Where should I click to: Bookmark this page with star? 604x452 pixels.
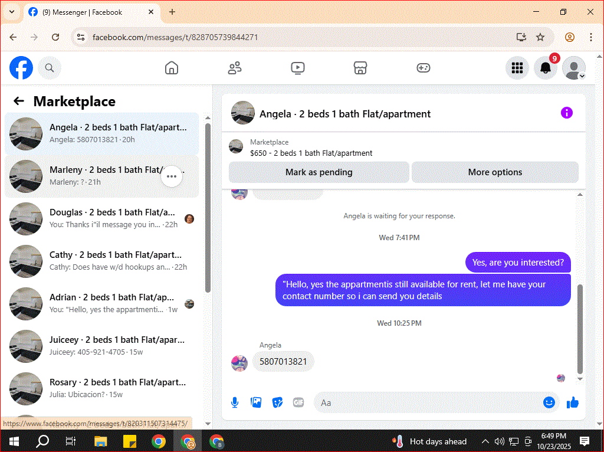point(540,37)
